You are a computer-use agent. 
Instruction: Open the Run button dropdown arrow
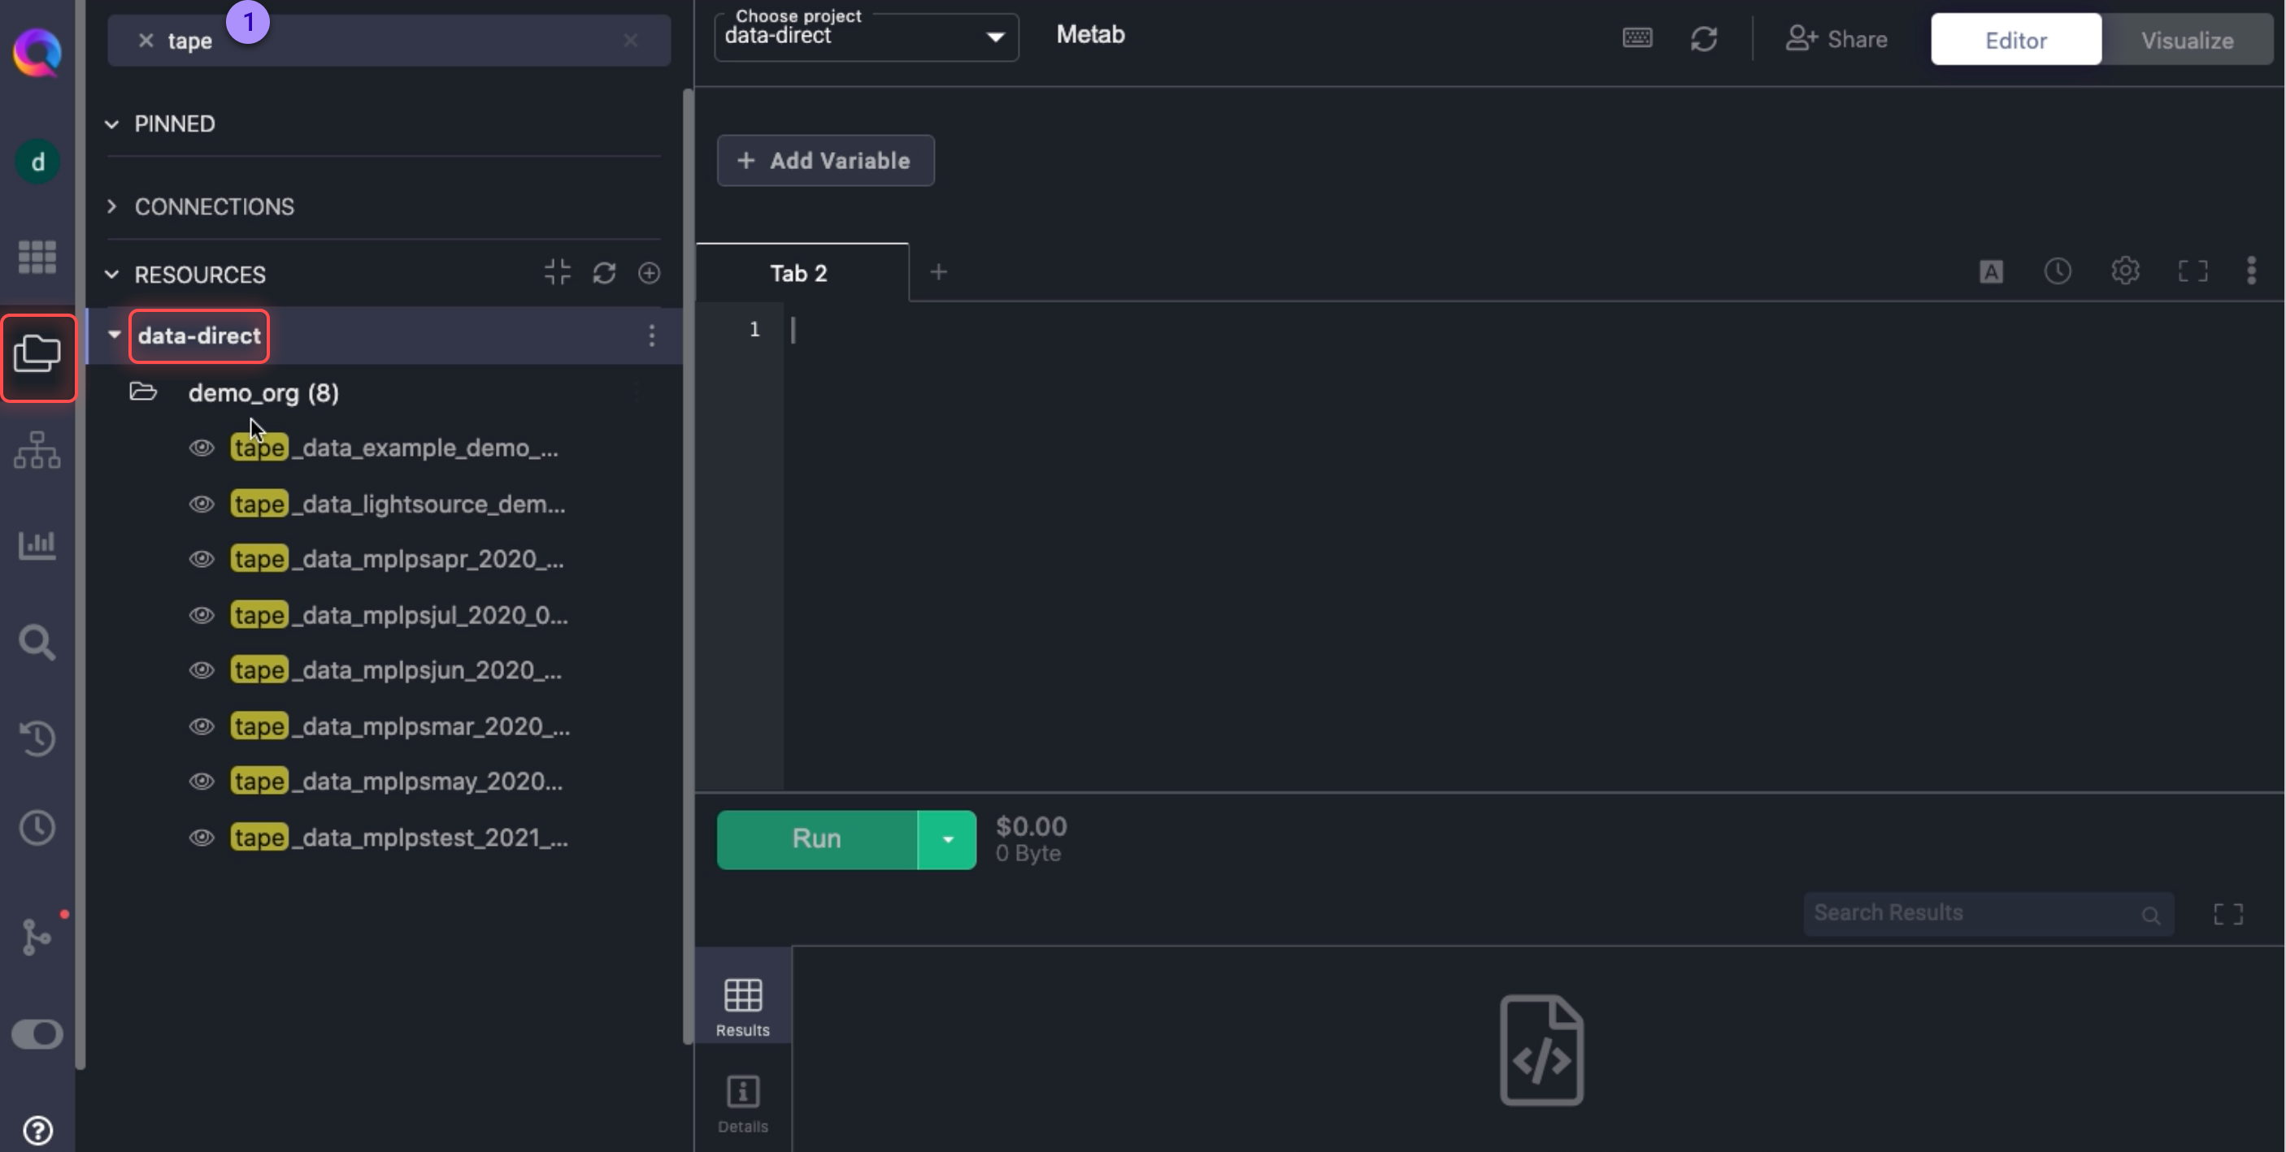(x=947, y=840)
